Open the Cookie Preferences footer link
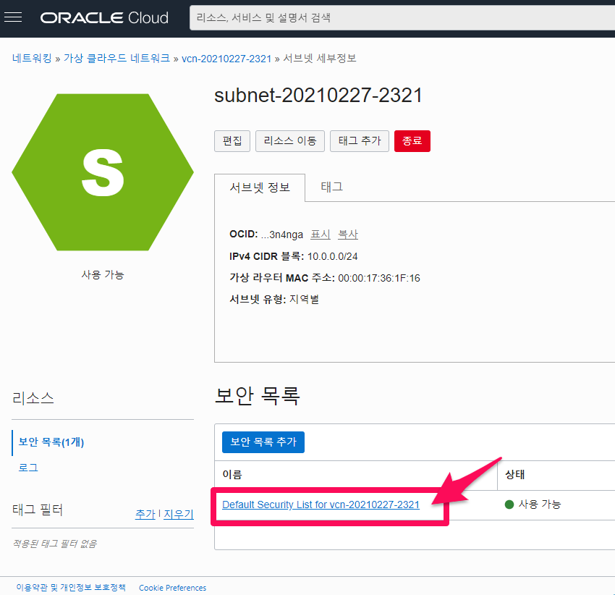This screenshot has height=595, width=615. click(x=173, y=588)
